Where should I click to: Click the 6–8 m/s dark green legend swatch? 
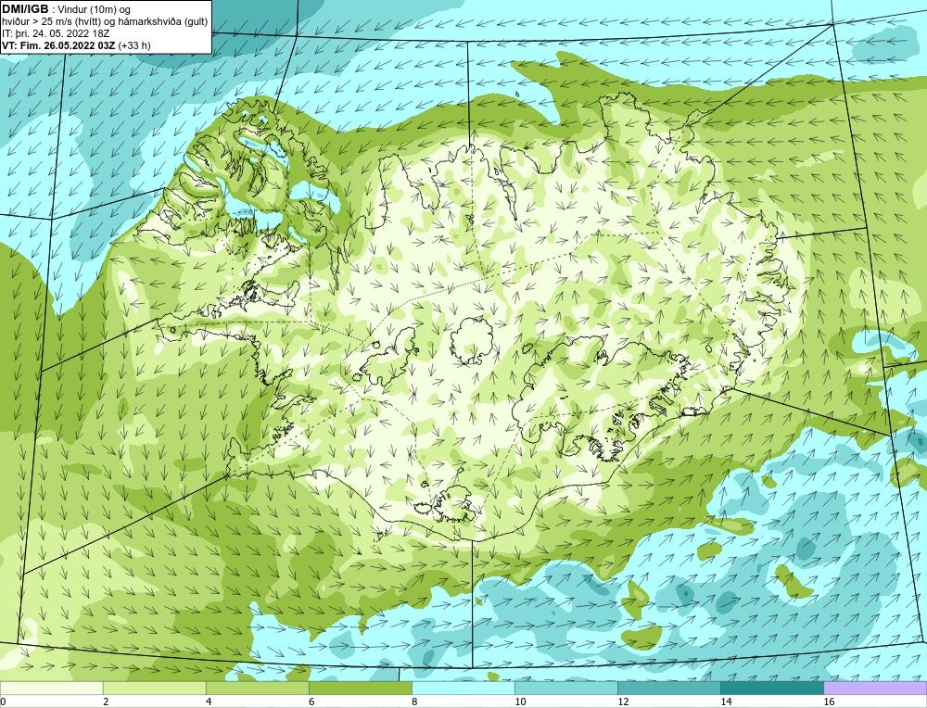click(360, 688)
